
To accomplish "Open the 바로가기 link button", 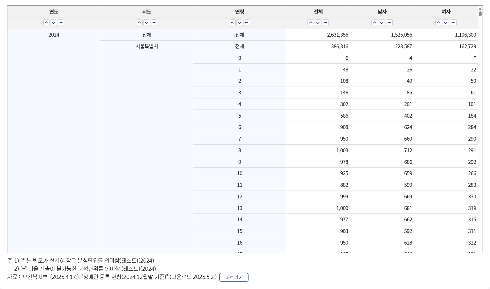I will 234,278.
